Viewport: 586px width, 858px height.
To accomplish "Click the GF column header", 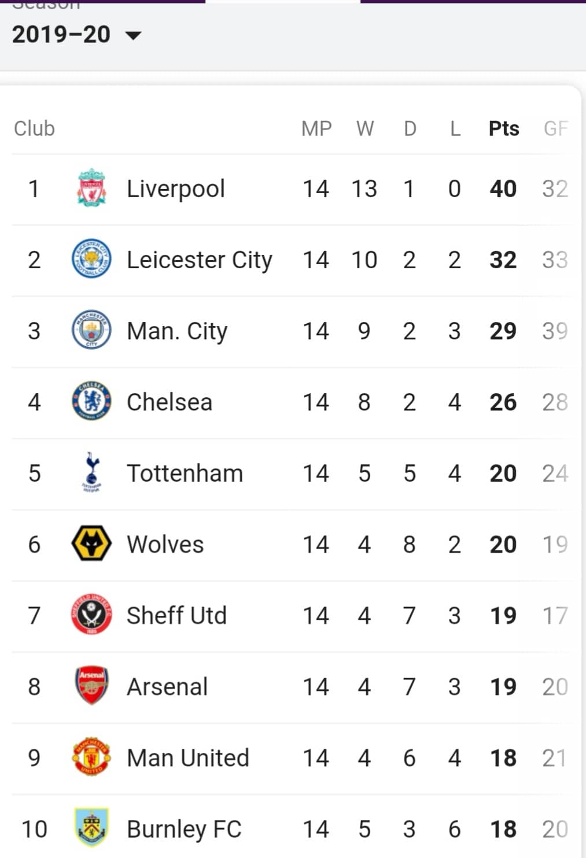I will pos(555,128).
